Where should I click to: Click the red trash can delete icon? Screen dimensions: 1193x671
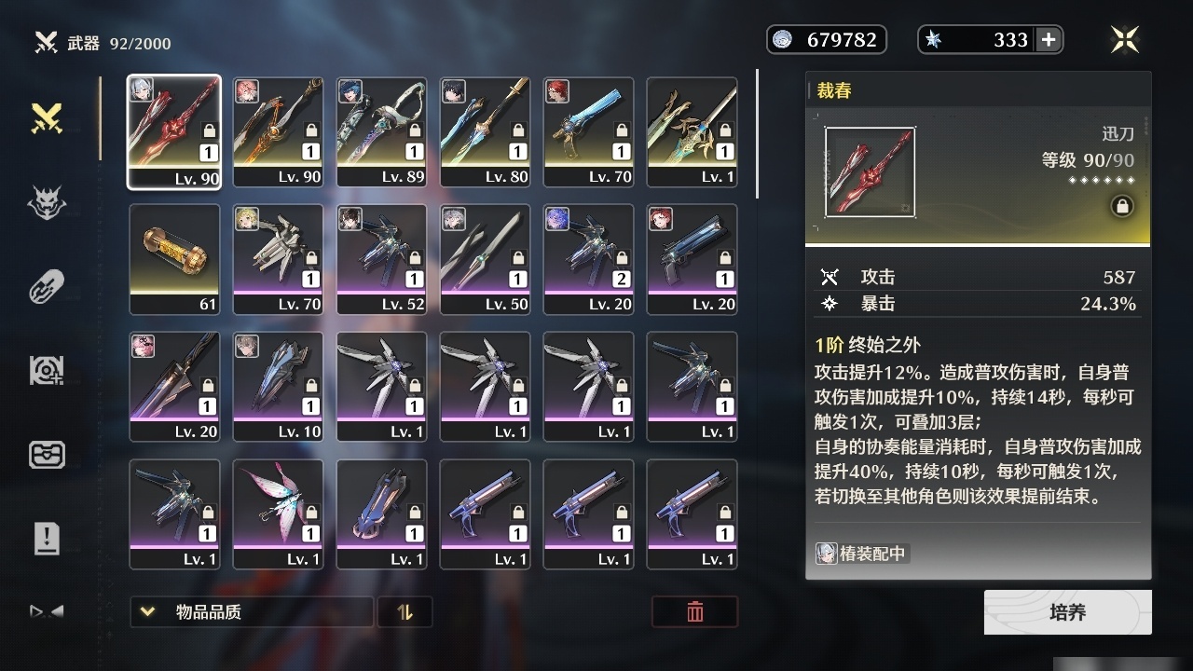[x=695, y=611]
